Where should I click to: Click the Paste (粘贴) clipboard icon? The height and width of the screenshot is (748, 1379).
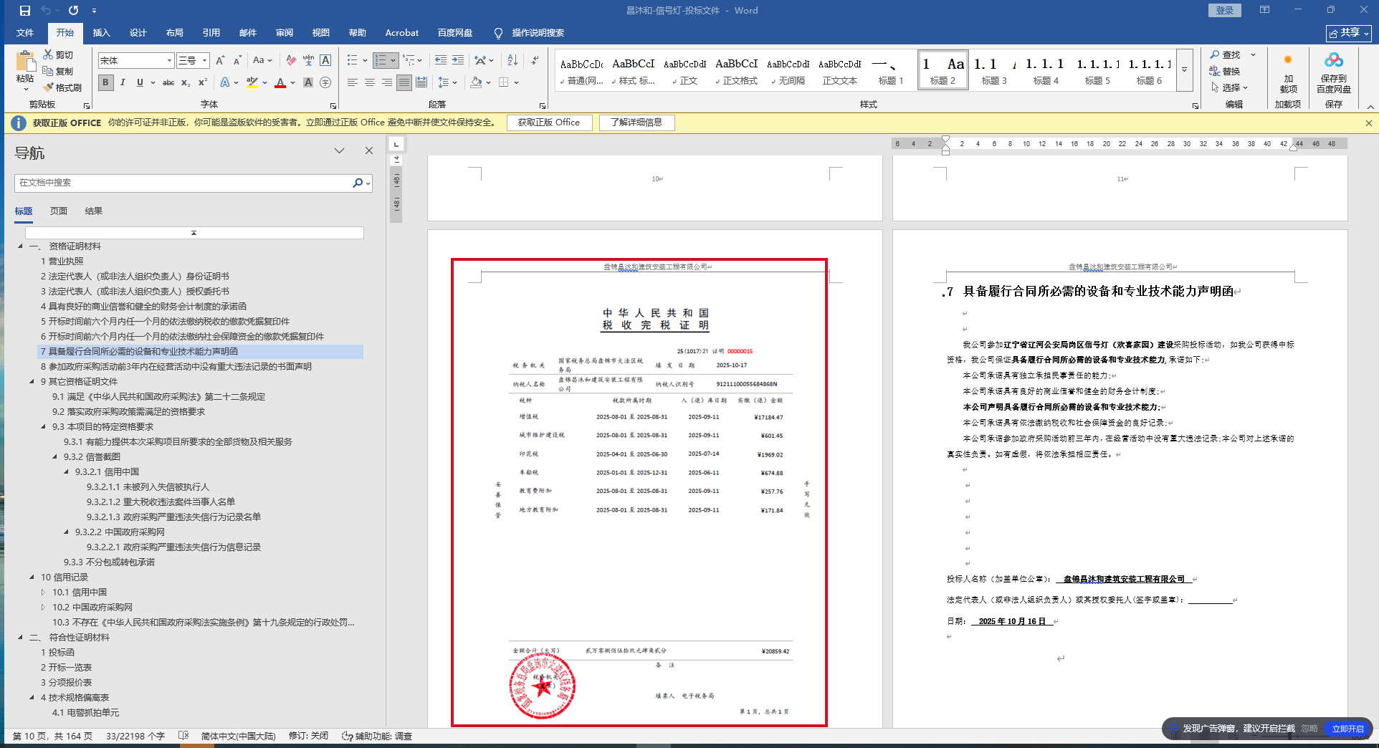click(x=25, y=62)
